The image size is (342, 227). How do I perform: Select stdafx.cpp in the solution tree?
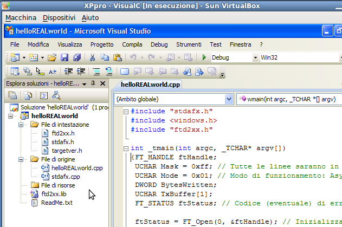pyautogui.click(x=66, y=177)
